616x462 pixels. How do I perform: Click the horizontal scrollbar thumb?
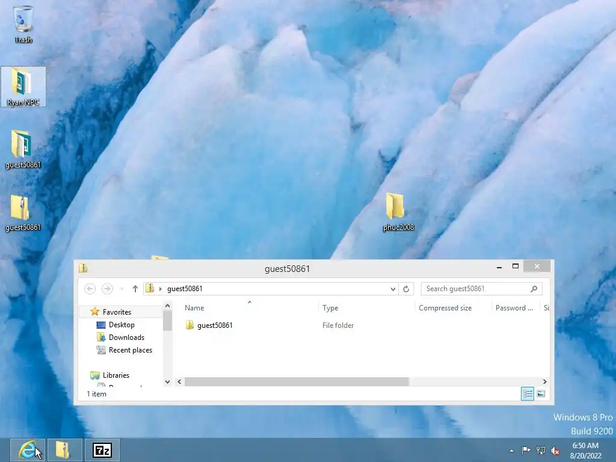click(x=297, y=381)
